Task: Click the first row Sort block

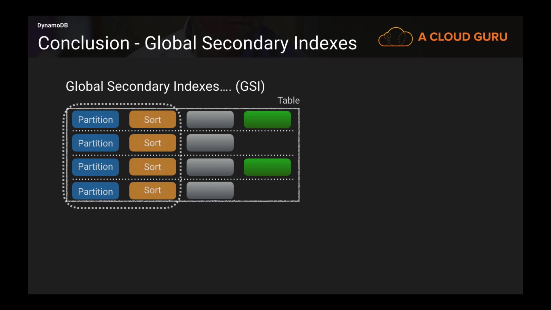Action: [x=152, y=120]
